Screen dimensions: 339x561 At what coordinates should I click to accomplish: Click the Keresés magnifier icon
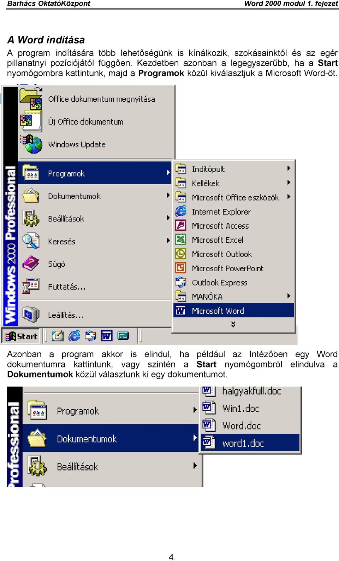31,241
